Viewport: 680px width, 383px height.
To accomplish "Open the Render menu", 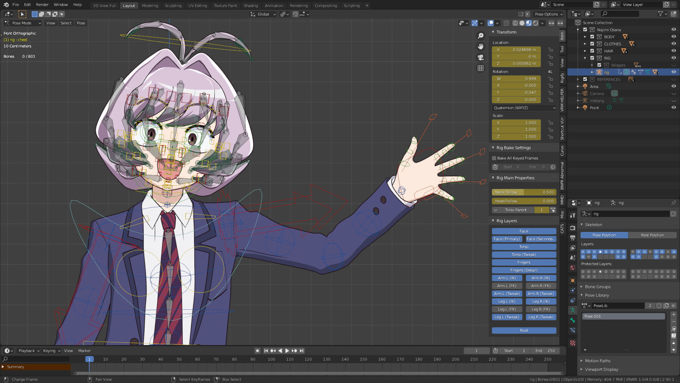I will 42,5.
